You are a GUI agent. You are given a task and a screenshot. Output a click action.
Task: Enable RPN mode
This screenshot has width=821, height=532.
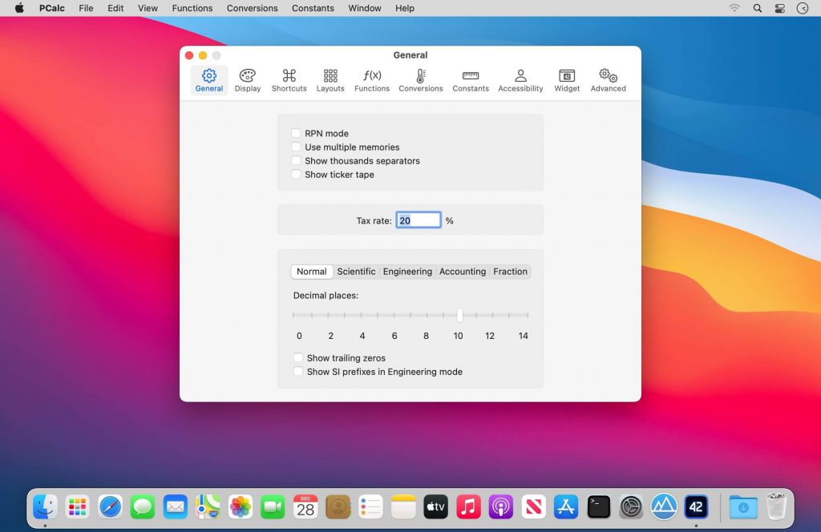point(296,133)
